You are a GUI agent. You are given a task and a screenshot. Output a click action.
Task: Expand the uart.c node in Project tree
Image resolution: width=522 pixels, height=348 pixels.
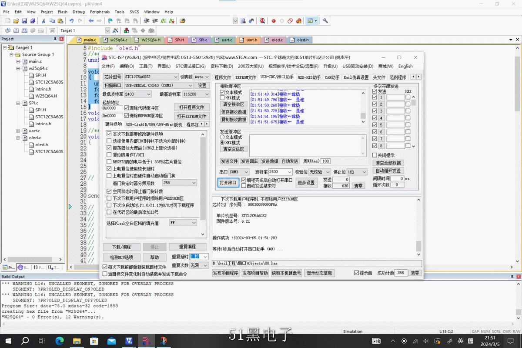18,131
